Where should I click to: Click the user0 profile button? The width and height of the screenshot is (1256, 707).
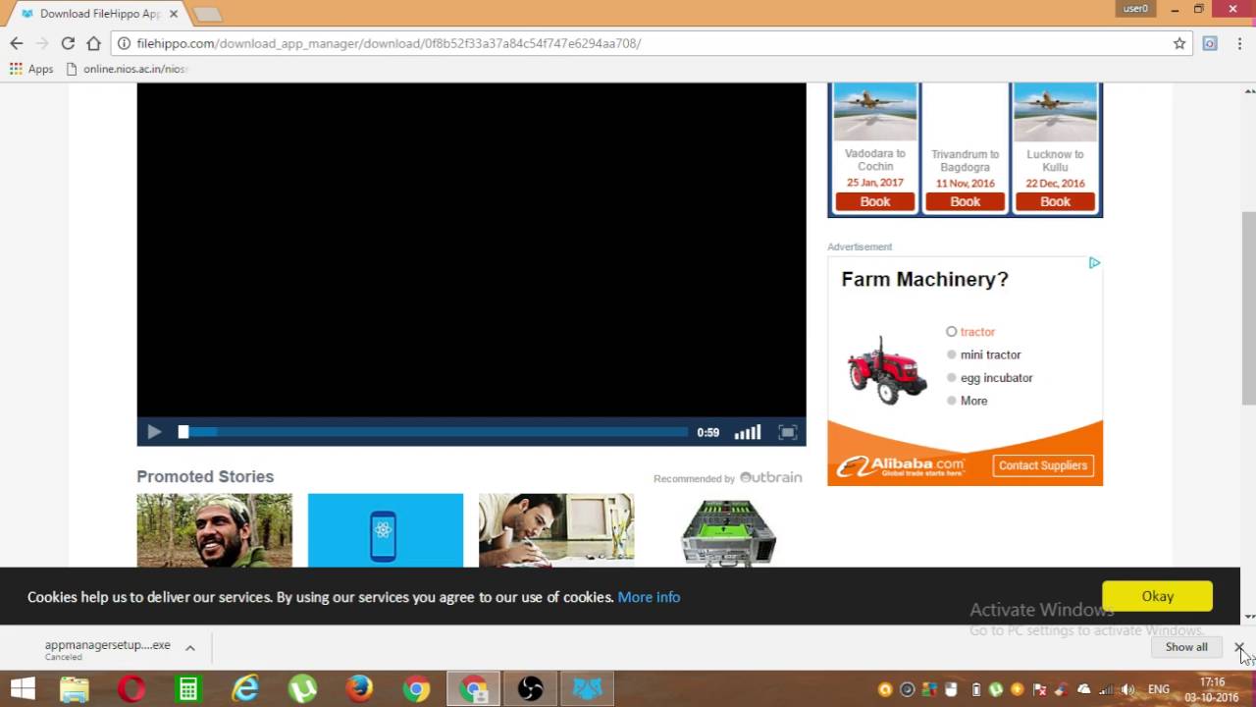click(1135, 9)
